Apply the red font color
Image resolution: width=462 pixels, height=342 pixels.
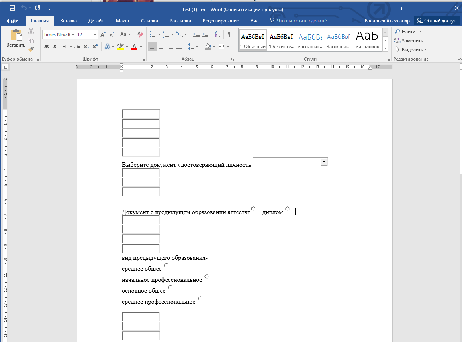pos(134,47)
